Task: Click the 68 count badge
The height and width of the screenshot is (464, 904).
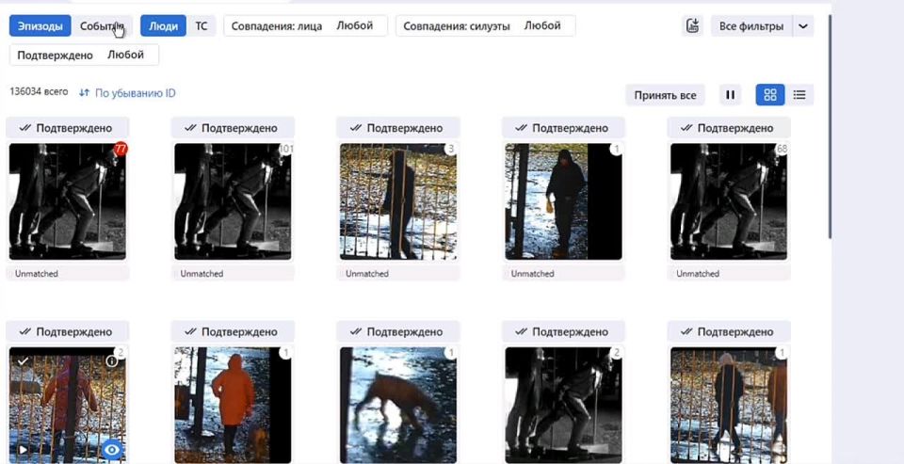Action: (x=782, y=150)
